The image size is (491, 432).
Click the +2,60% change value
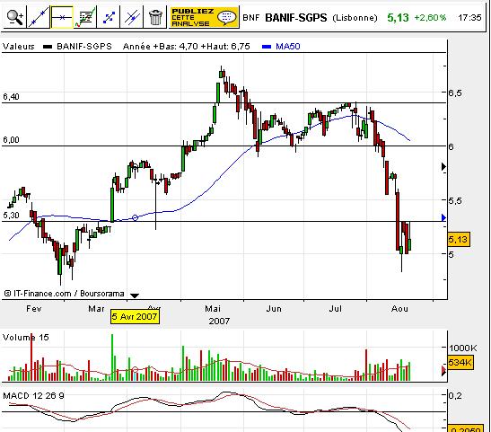tap(430, 18)
